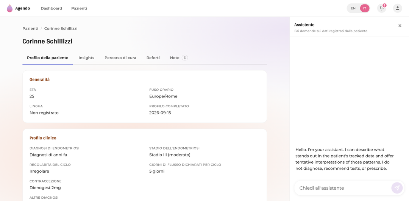409x201 pixels.
Task: Open Pazienti in the top navigation
Action: [79, 8]
